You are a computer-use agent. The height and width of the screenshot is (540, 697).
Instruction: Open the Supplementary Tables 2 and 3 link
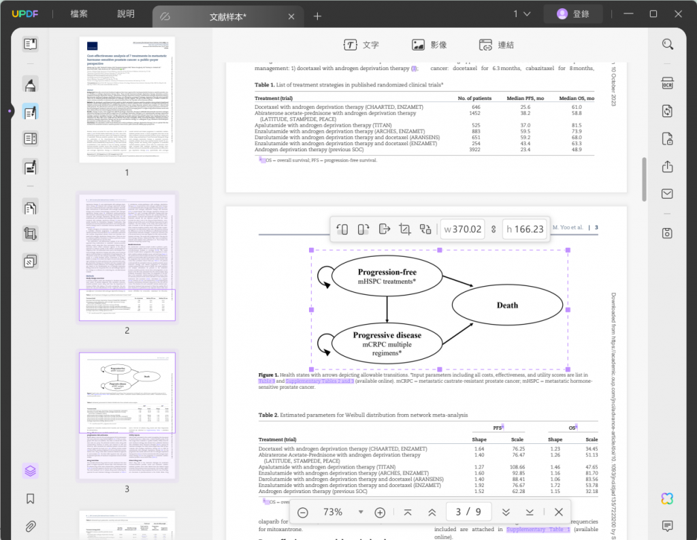pos(320,381)
